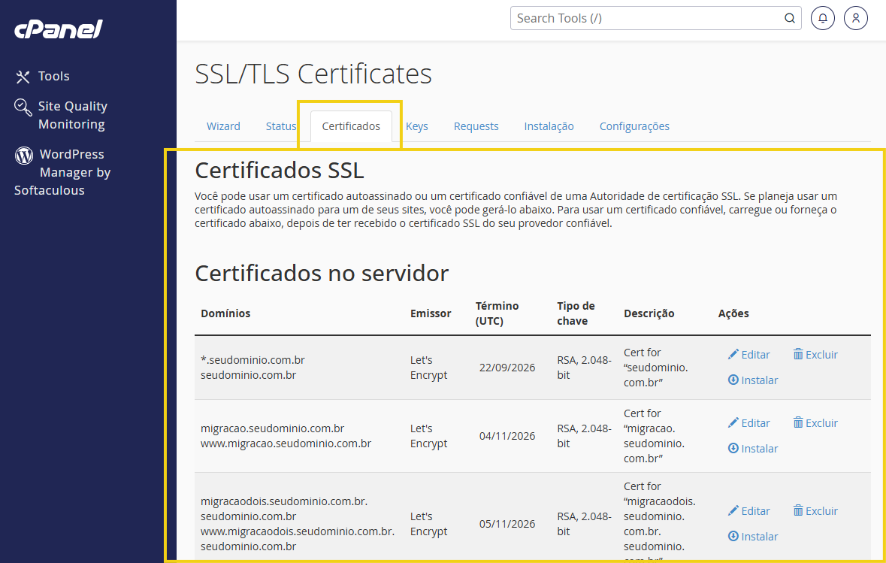Open the Tools wrench icon in sidebar
Screen dimensions: 886x563
point(23,77)
